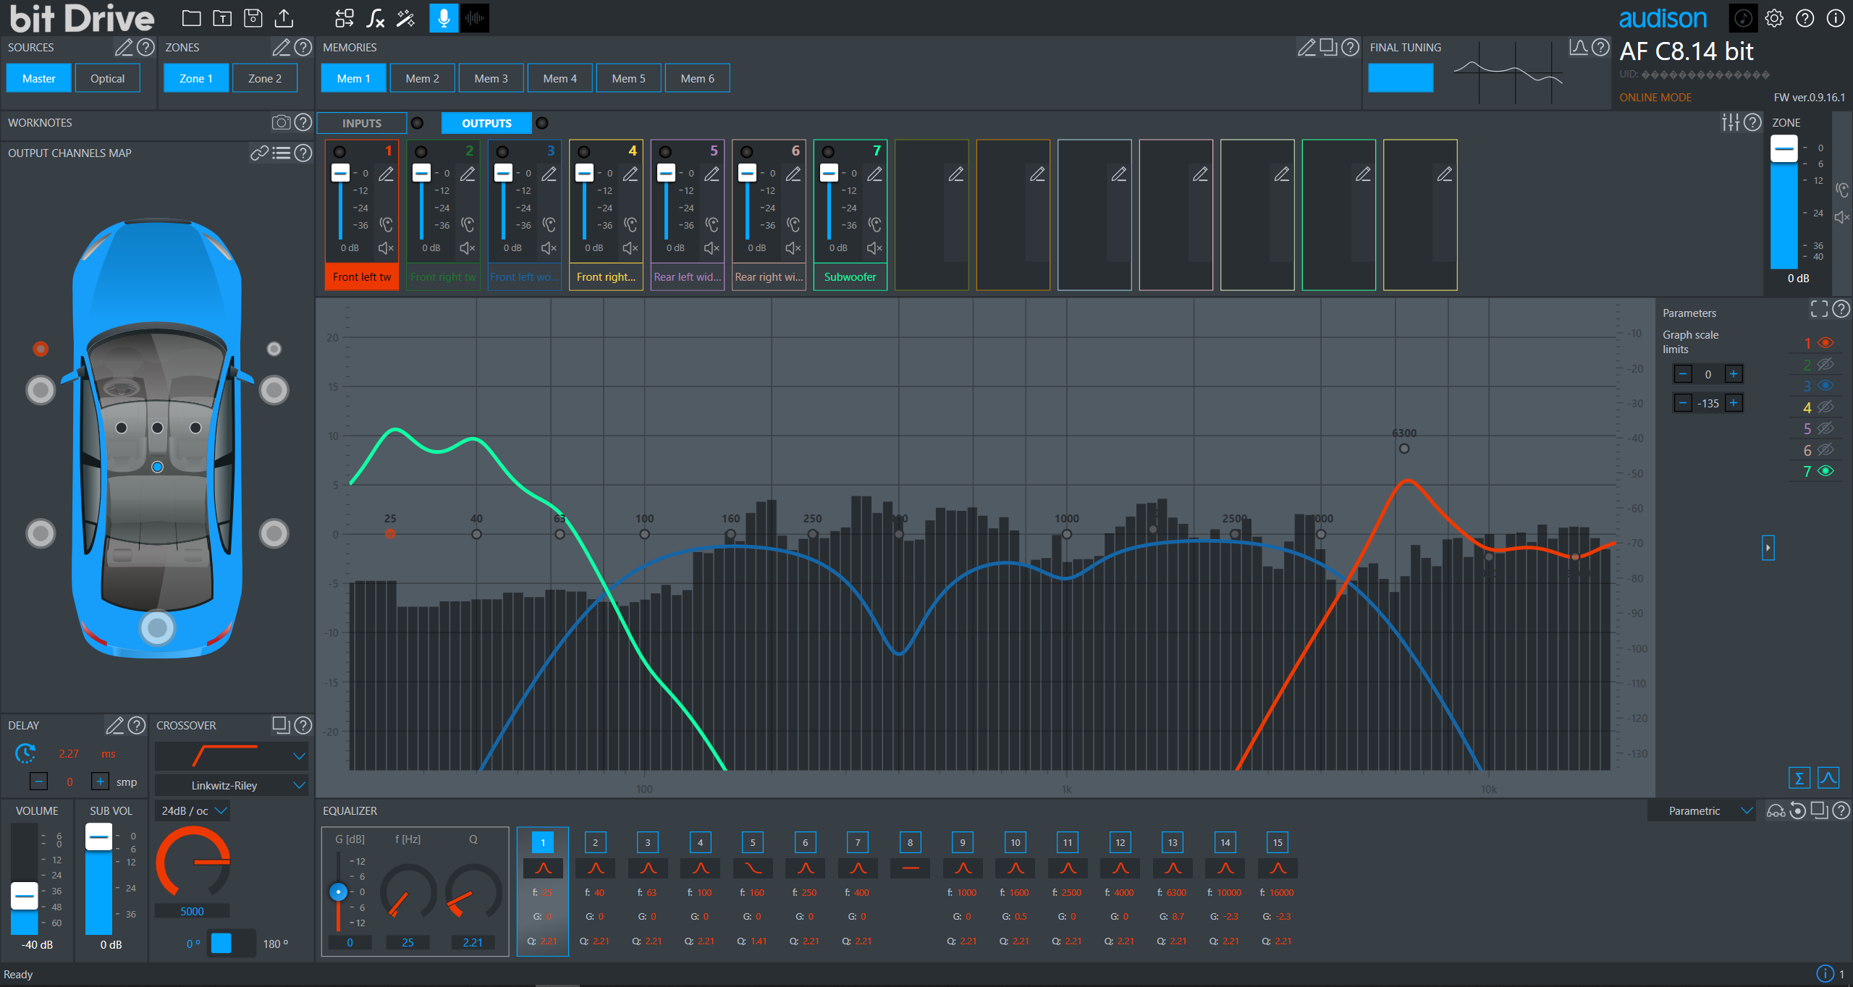Select EQ band 13
The width and height of the screenshot is (1853, 987).
(x=1173, y=842)
